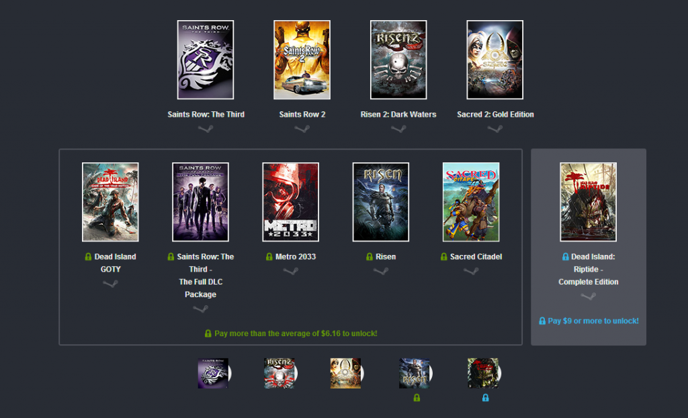Screen dimensions: 688x418
Task: Open the Saints Row soundtrack album icon
Action: pyautogui.click(x=212, y=374)
